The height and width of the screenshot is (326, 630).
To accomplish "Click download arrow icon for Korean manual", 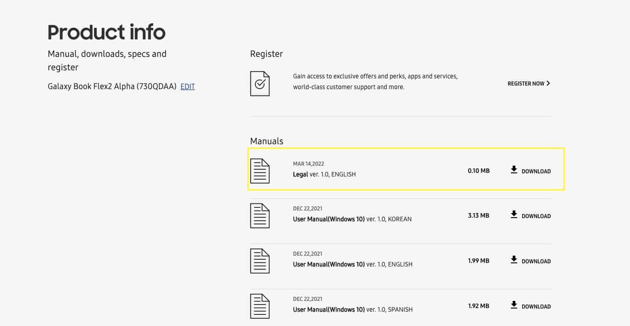I will [x=514, y=214].
